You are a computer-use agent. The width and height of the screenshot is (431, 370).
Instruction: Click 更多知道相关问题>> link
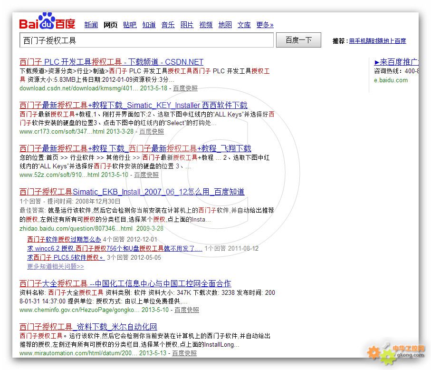[x=56, y=266]
